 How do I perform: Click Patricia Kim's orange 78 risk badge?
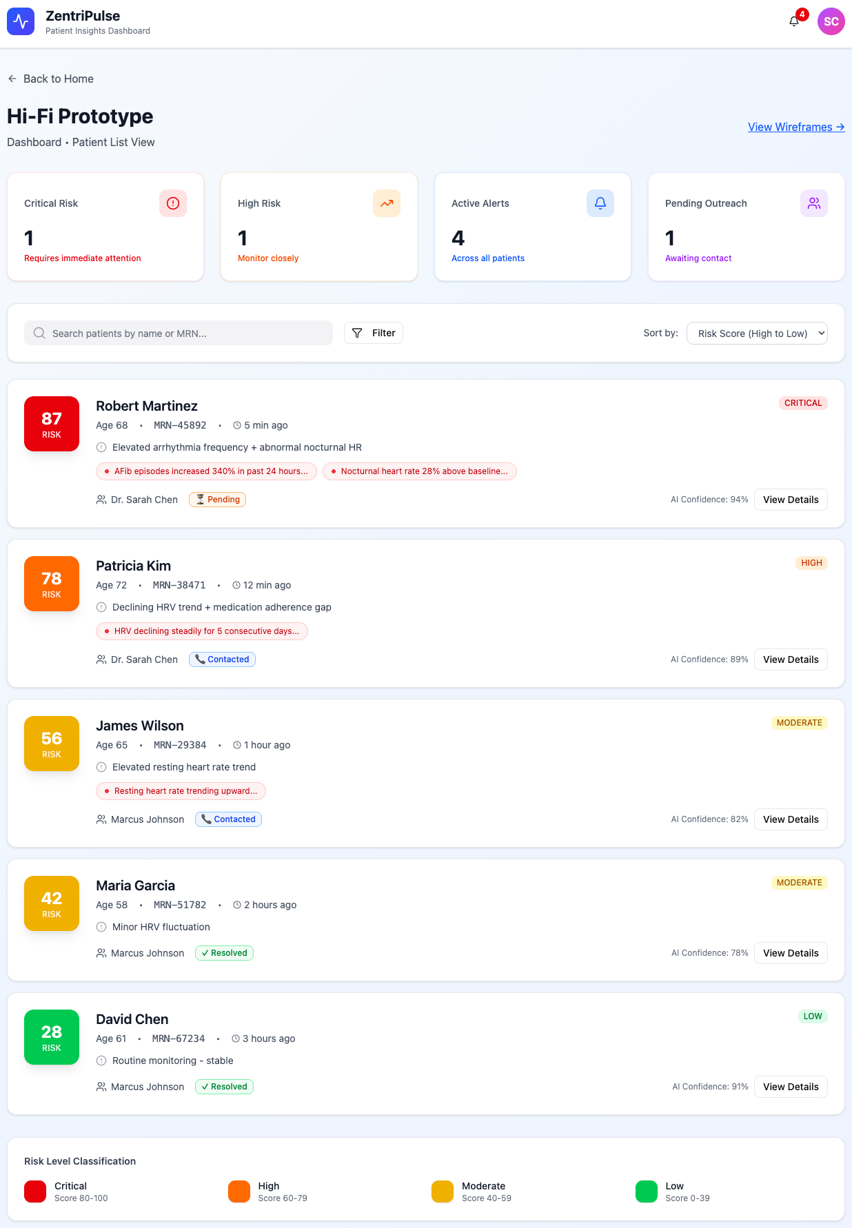pyautogui.click(x=52, y=584)
